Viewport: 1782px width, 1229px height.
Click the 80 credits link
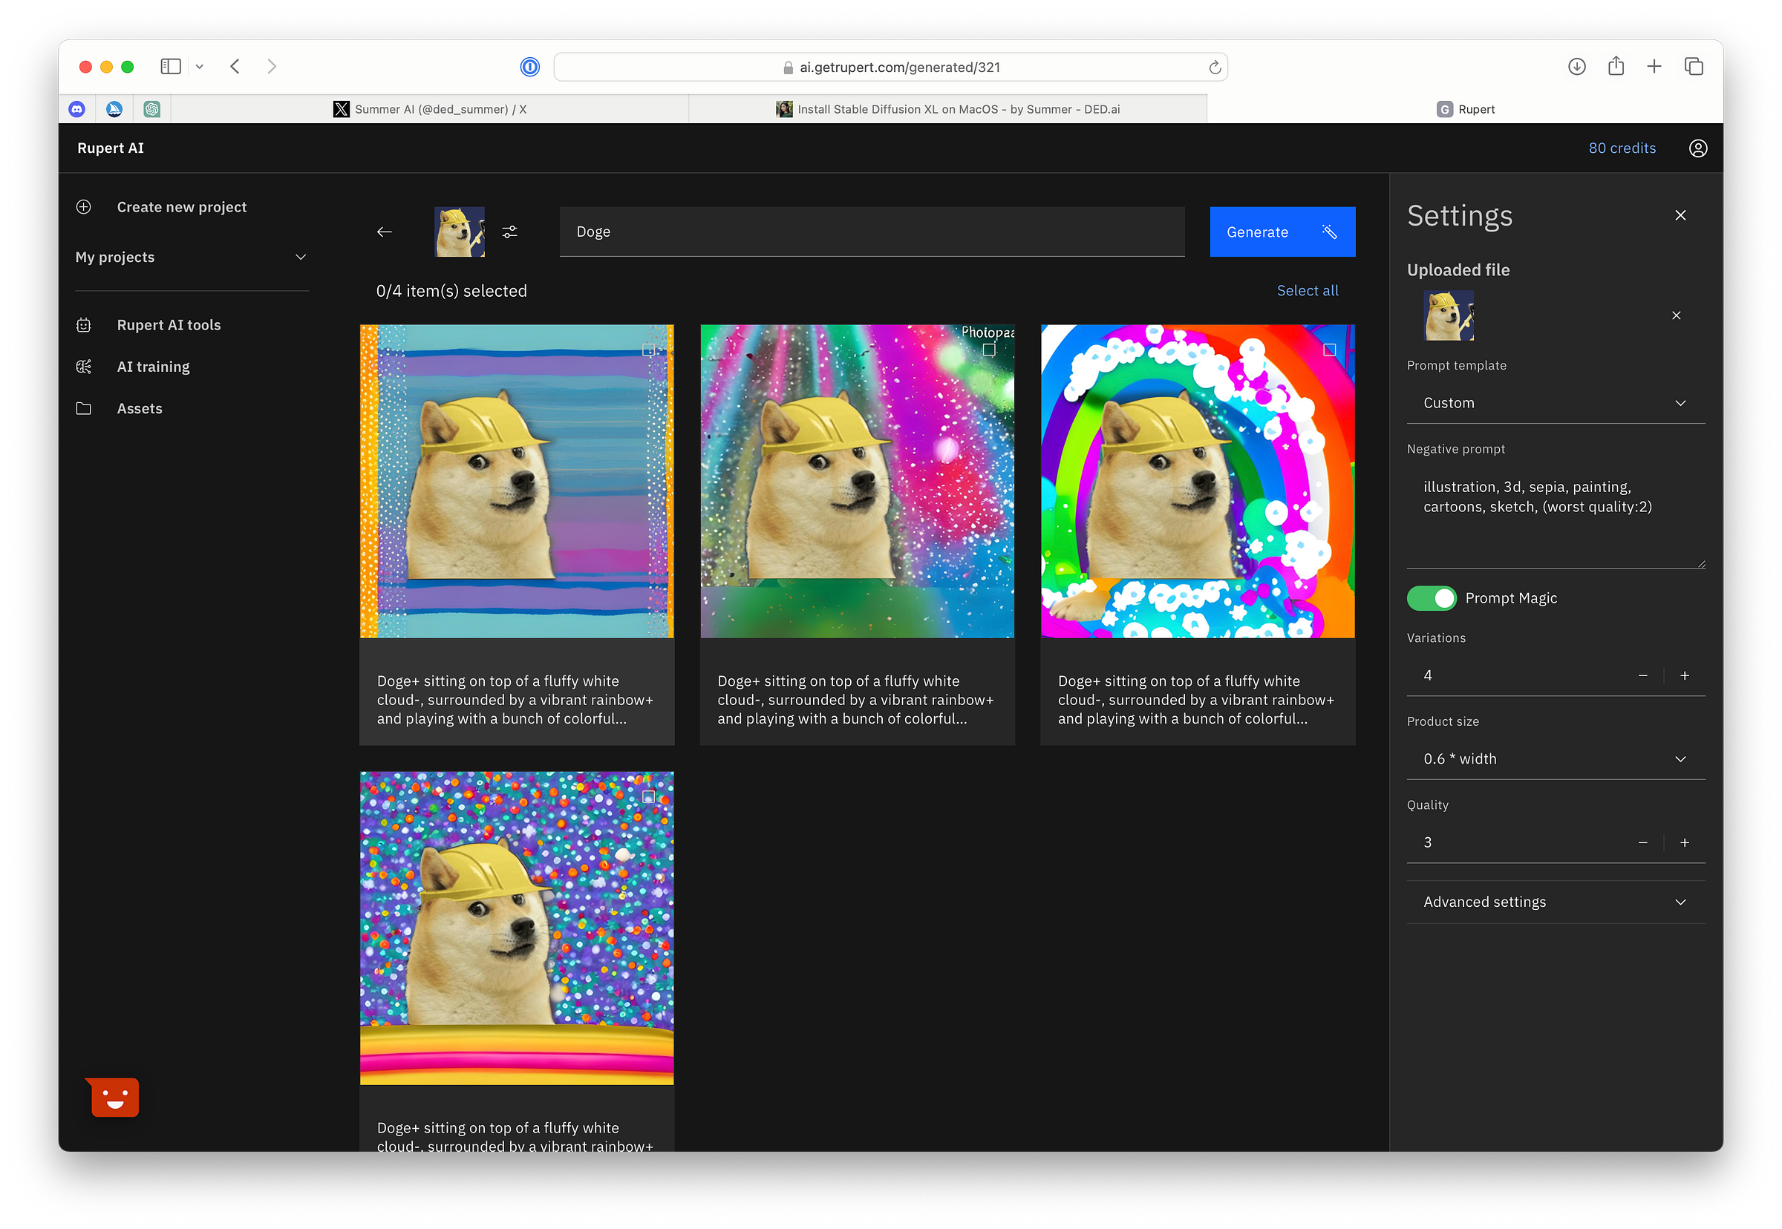(1622, 148)
